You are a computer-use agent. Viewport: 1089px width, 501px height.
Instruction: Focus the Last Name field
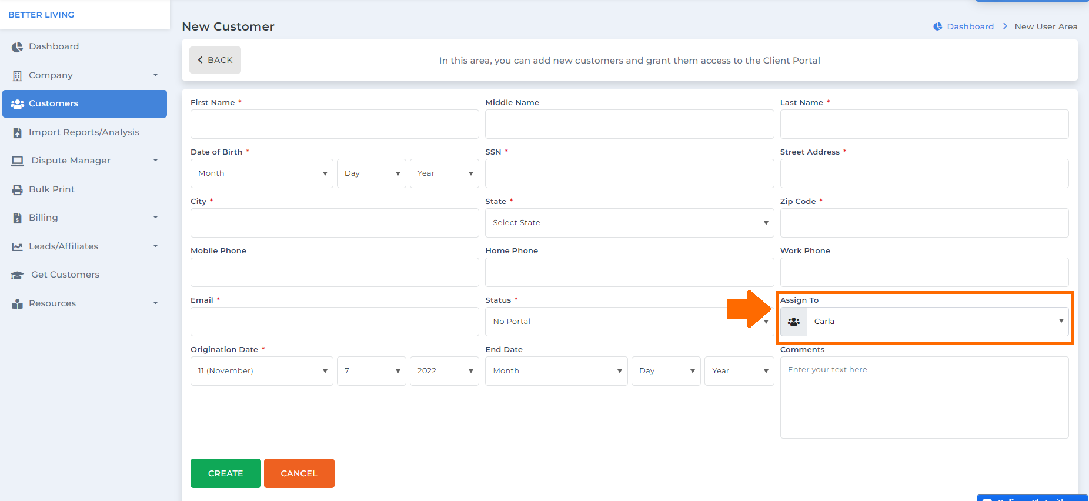[x=924, y=124]
